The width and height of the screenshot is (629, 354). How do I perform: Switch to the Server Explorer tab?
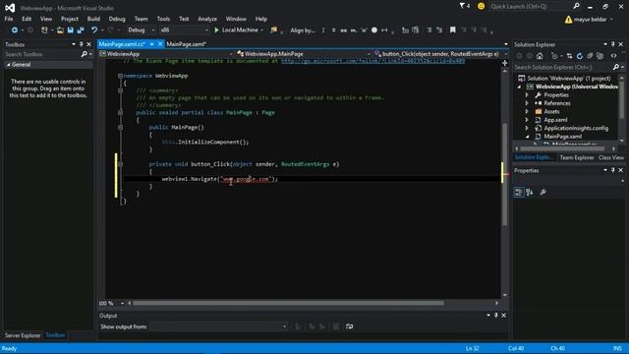click(23, 335)
